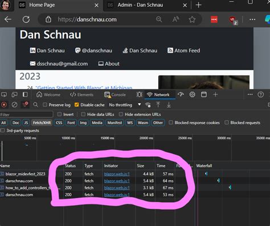Select the Fetch/XHR filter button
The image size is (270, 226).
click(x=42, y=123)
